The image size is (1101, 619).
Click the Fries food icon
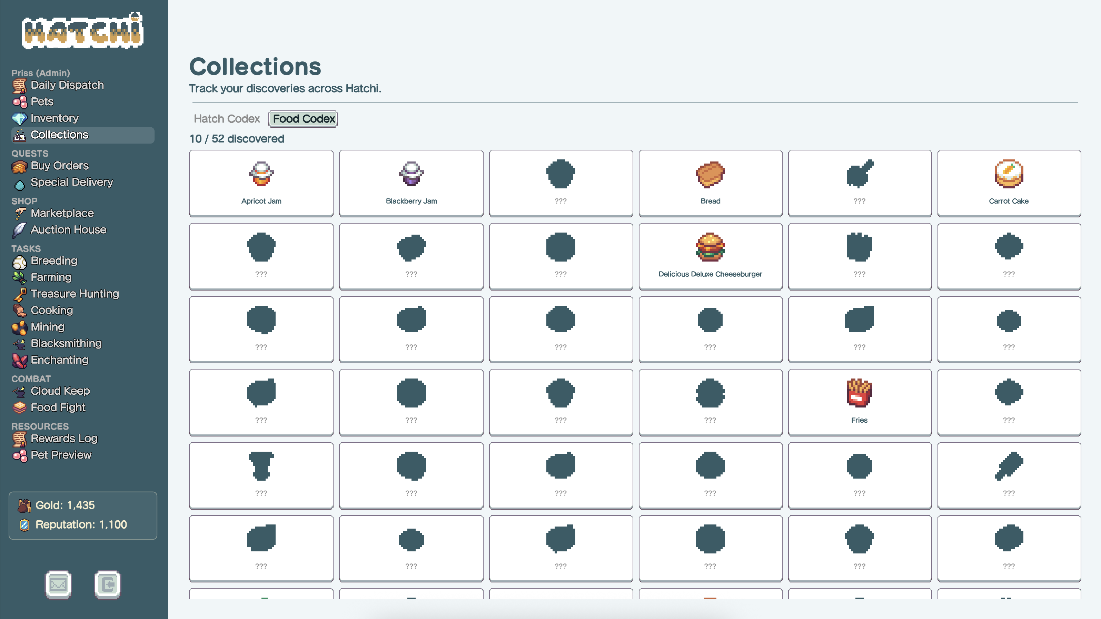(x=859, y=392)
